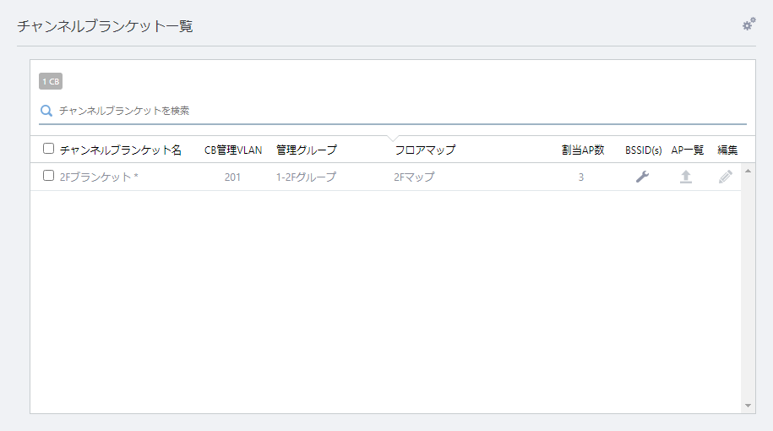
Task: Select the 2Fブランケット * name cell
Action: tap(99, 177)
